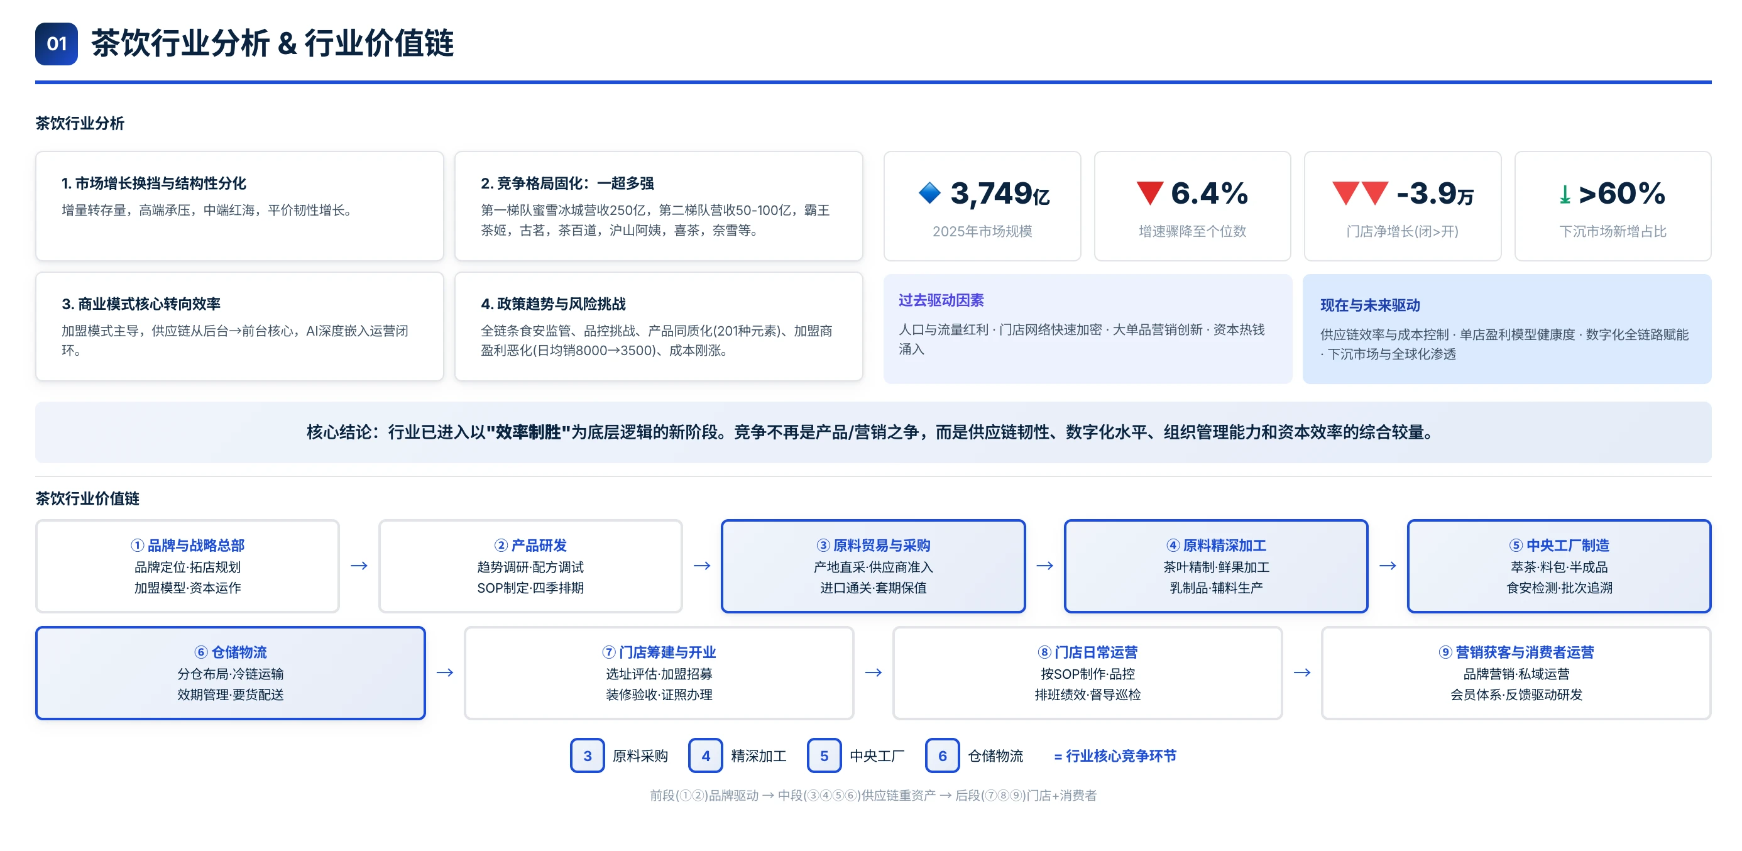
Task: Click legend badge 6 for 仓储物流
Action: pyautogui.click(x=942, y=755)
